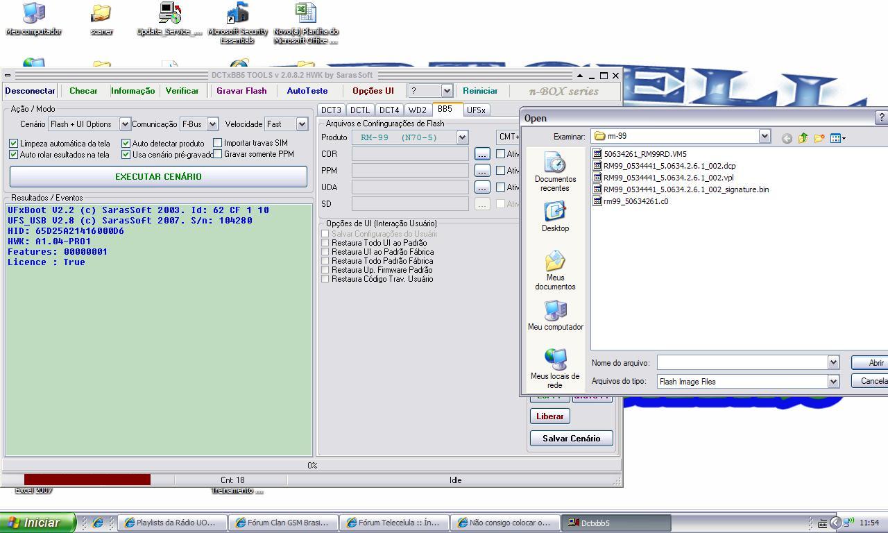Image resolution: width=888 pixels, height=533 pixels.
Task: Click the EXECUTAR CENÁRIO button
Action: 158,176
